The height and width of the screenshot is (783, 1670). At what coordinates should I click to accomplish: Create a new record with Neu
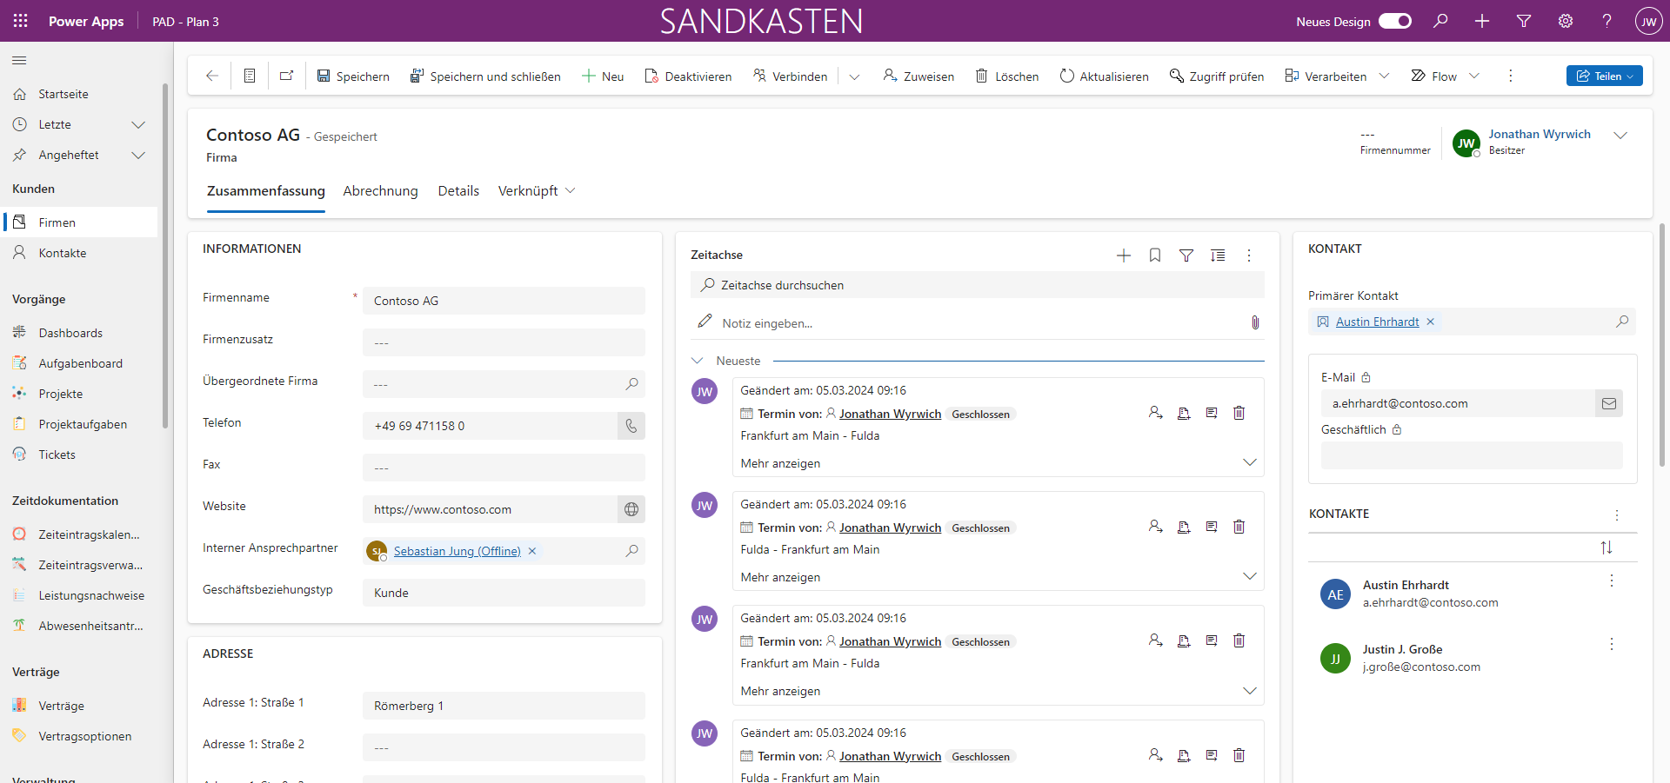point(603,76)
